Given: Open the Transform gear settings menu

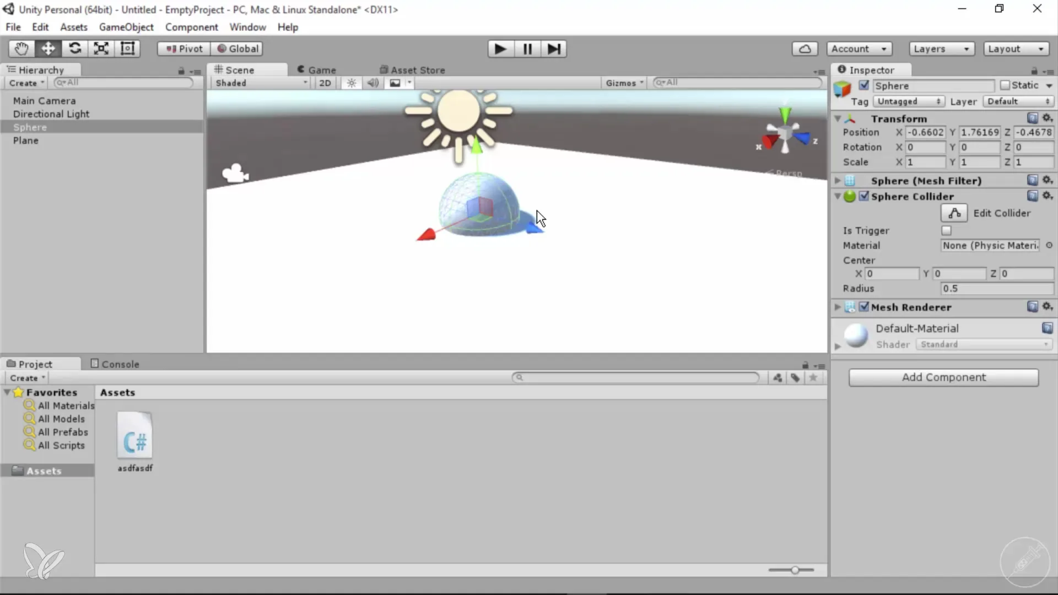Looking at the screenshot, I should tap(1048, 118).
